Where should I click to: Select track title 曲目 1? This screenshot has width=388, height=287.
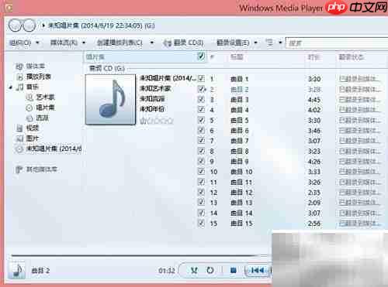coord(239,79)
